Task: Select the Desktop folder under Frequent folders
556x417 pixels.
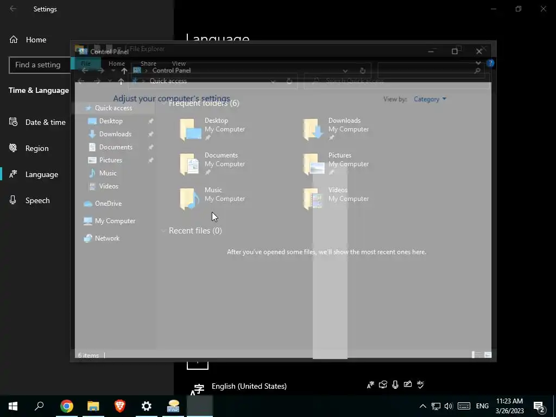Action: [213, 129]
